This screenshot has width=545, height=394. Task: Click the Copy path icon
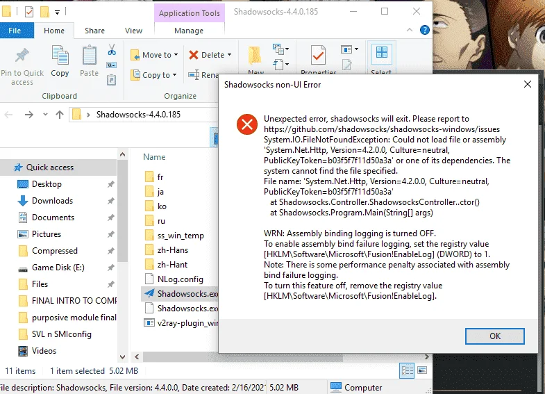[x=112, y=65]
